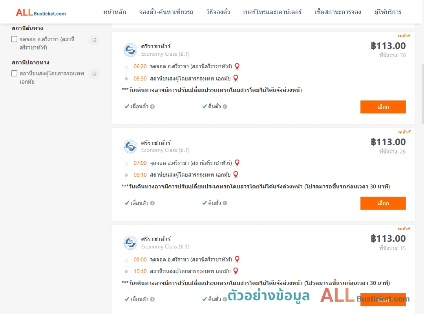Image resolution: width=424 pixels, height=314 pixels.
Task: Open เช็คสถานะการจอง menu item
Action: tap(338, 12)
